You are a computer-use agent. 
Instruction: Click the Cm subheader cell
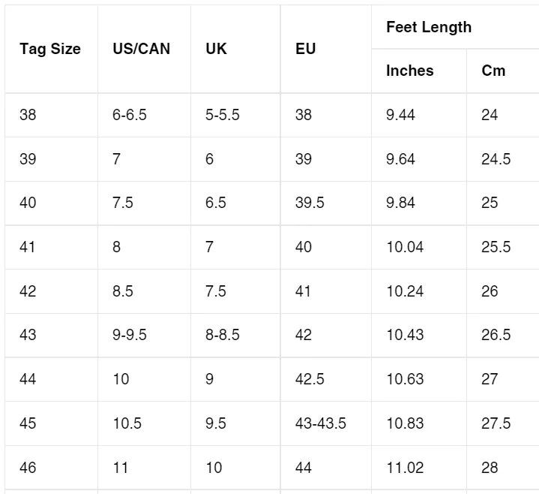point(502,71)
